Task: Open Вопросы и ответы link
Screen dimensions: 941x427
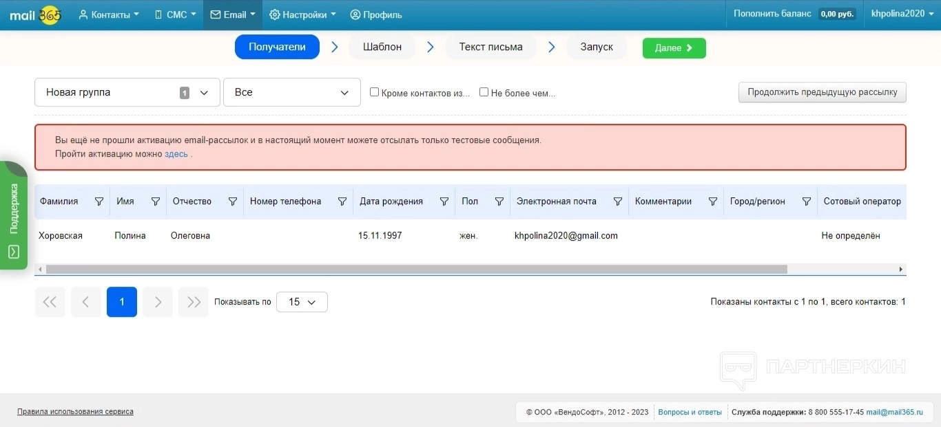Action: click(690, 412)
